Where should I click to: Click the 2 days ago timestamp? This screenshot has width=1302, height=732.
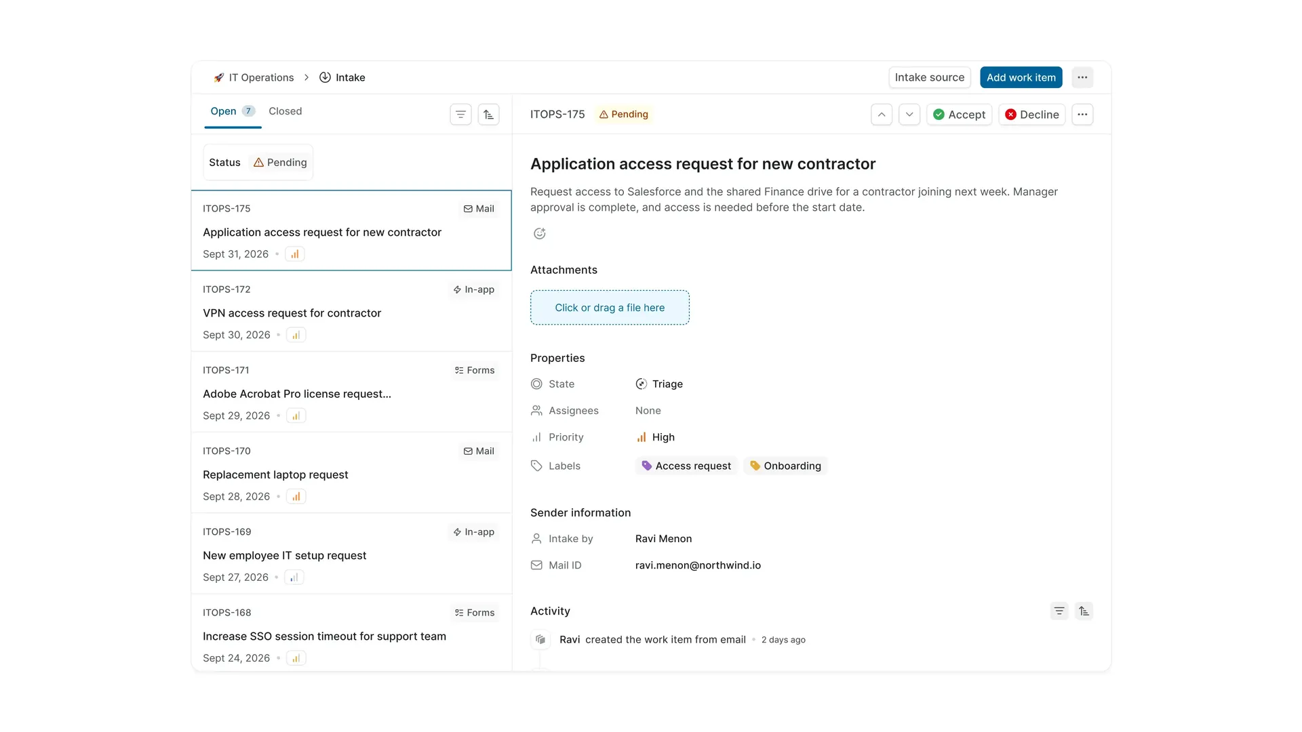click(783, 640)
